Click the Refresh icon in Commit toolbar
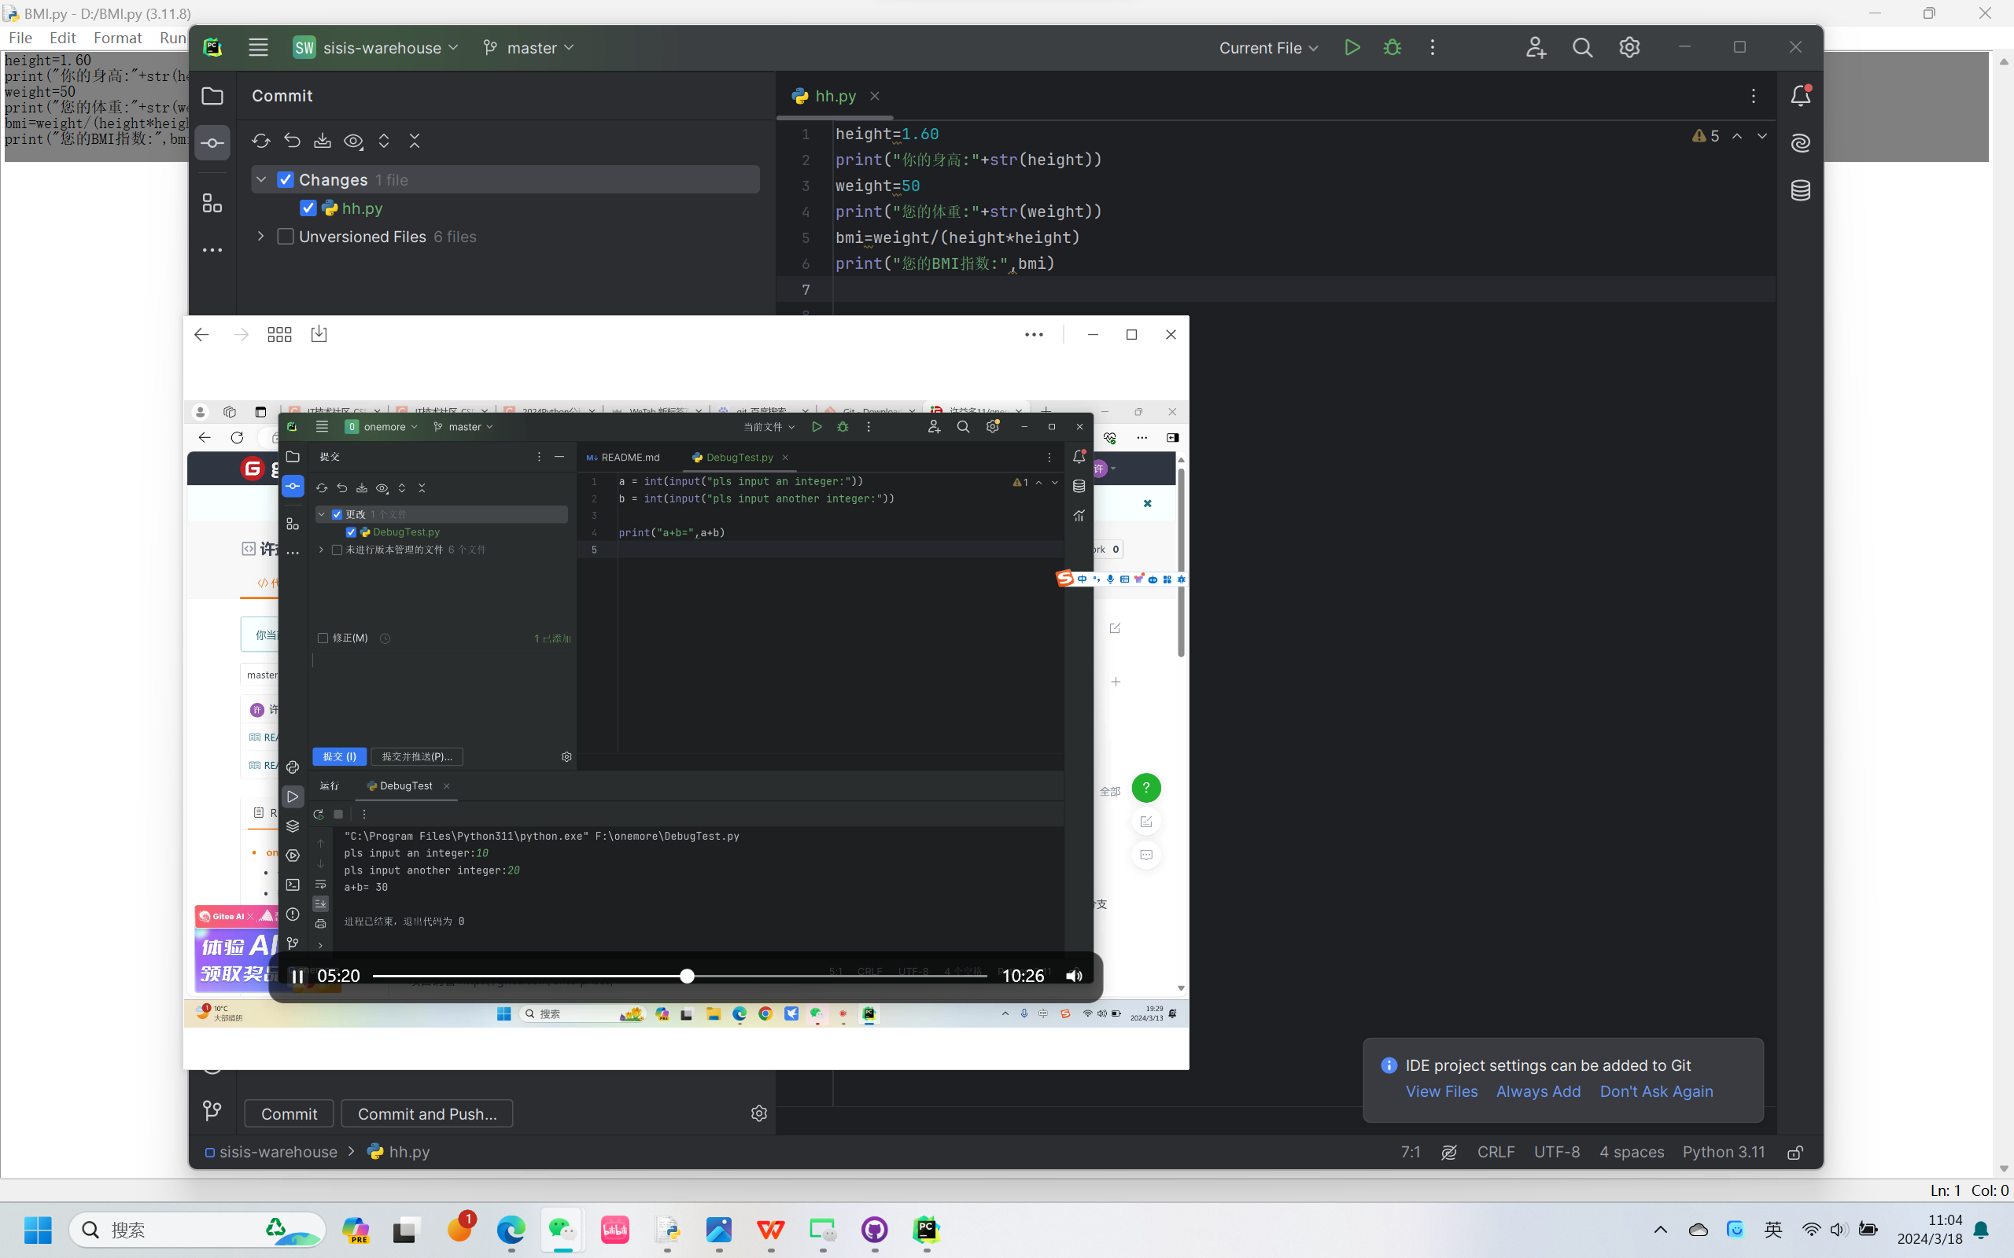The image size is (2014, 1258). [x=260, y=141]
